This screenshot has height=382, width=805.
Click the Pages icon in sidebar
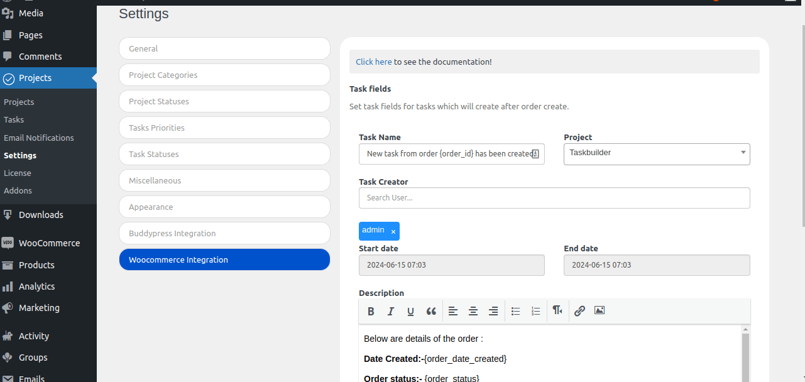pos(8,35)
